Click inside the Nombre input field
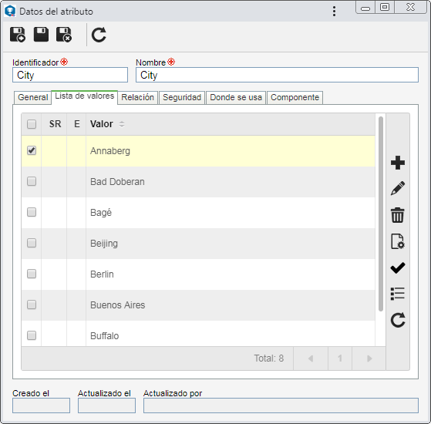The height and width of the screenshot is (424, 431). pyautogui.click(x=277, y=75)
